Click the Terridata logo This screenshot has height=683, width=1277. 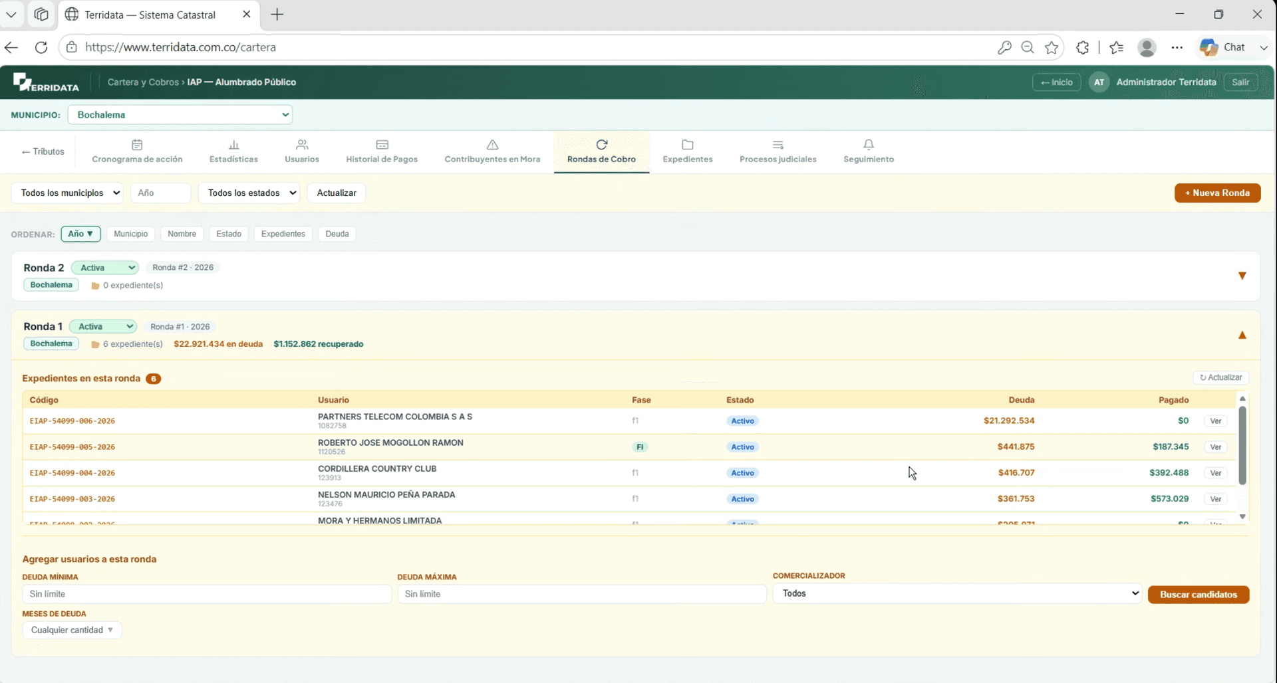coord(46,82)
